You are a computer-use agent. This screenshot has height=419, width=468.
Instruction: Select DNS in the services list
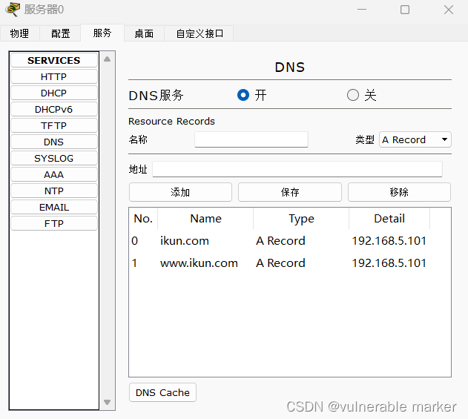coord(54,142)
